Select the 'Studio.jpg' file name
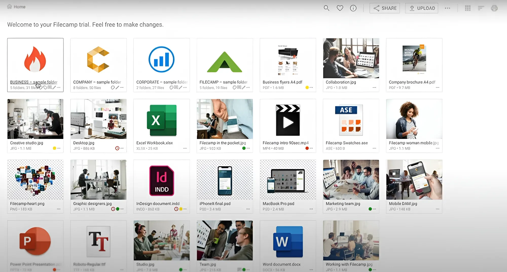 coord(145,264)
